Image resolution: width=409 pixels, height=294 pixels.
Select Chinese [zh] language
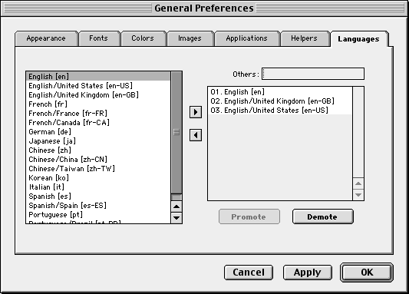[x=98, y=150]
